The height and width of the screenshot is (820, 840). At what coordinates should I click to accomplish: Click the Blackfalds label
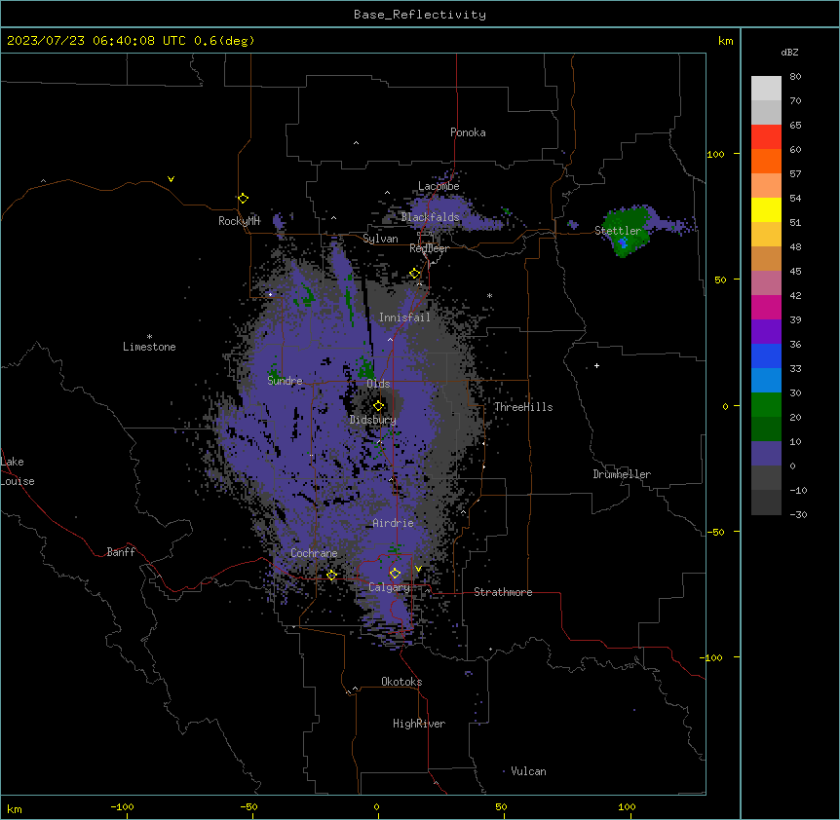click(430, 217)
